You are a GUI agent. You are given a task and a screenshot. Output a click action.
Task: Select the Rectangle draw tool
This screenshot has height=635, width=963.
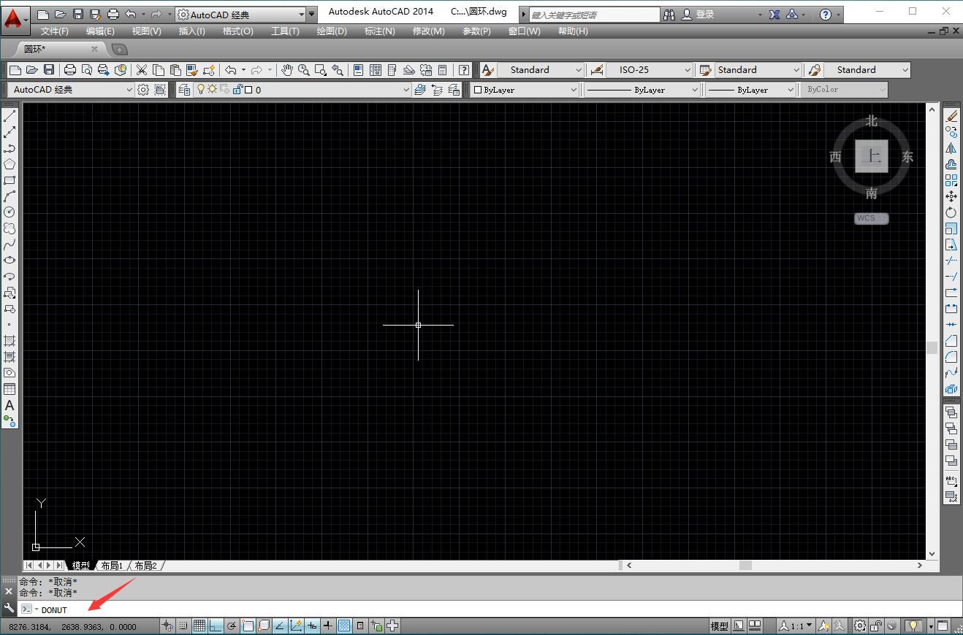(9, 180)
